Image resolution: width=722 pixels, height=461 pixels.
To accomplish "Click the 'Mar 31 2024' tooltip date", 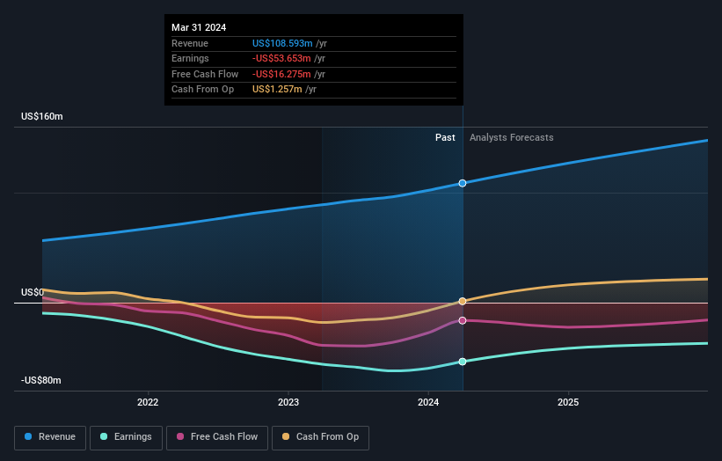I will (199, 27).
